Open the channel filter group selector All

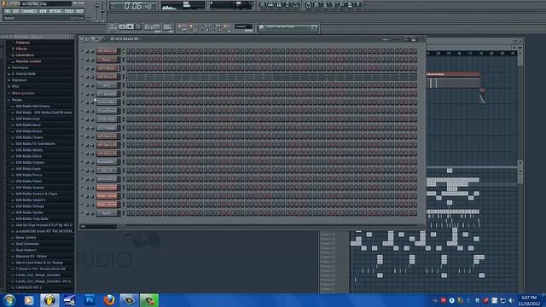[99, 227]
